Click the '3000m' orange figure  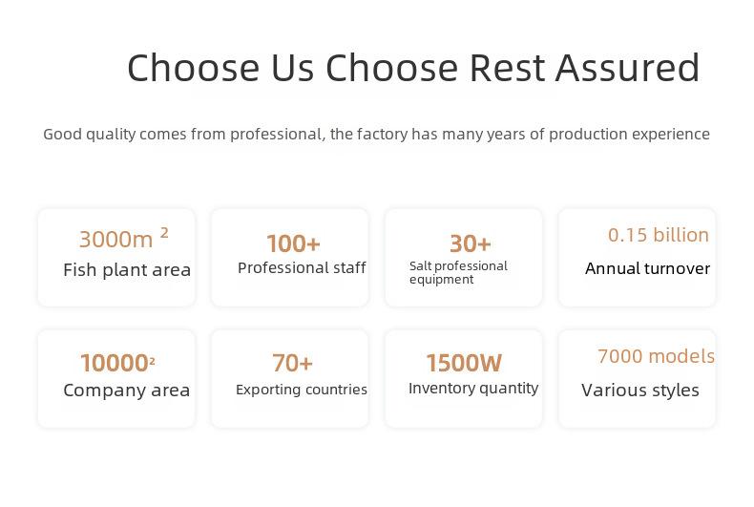coord(115,239)
